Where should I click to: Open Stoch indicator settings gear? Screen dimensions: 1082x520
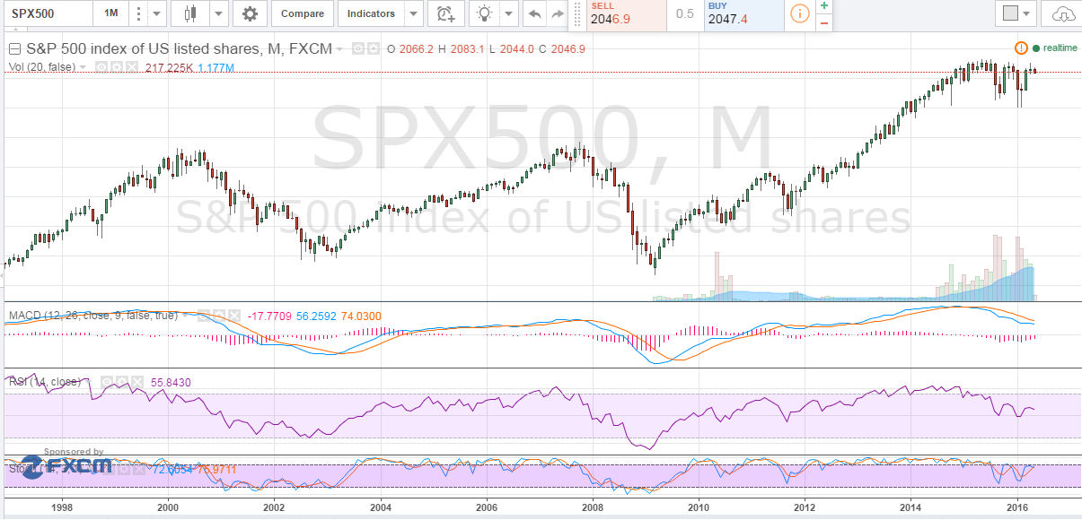(124, 469)
